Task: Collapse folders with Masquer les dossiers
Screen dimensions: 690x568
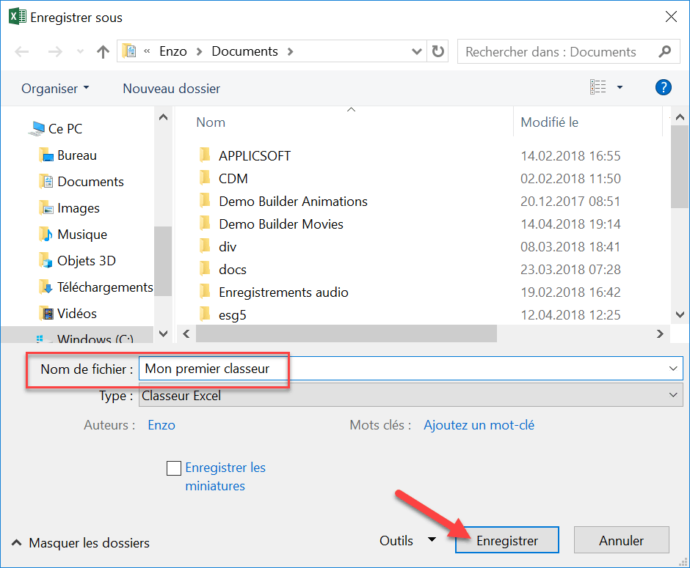Action: [x=80, y=543]
